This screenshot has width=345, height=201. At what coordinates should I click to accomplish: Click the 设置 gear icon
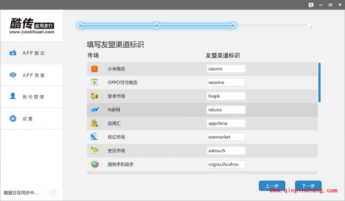tap(13, 118)
